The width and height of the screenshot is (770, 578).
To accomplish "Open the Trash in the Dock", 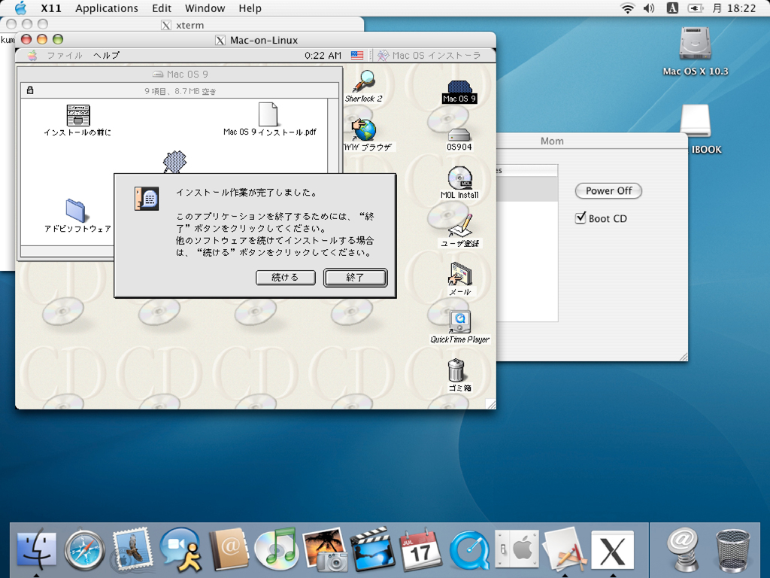I will coord(732,549).
